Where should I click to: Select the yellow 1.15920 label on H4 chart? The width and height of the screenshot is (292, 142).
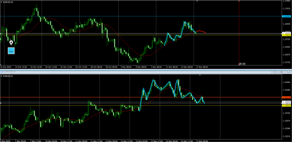pyautogui.click(x=286, y=35)
